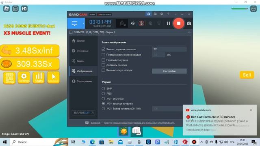Image resolution: width=260 pixels, height=146 pixels.
Task: Click the repeat capture seconds field
Action: (158, 55)
